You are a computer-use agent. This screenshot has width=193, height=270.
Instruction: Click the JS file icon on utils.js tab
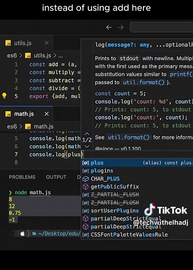click(x=8, y=43)
